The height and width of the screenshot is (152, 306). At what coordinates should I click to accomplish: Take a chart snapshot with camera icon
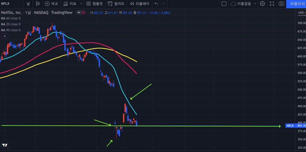point(281,3)
